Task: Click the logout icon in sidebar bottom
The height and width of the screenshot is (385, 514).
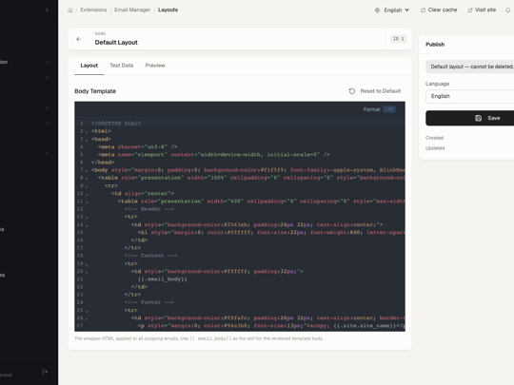Action: (45, 372)
